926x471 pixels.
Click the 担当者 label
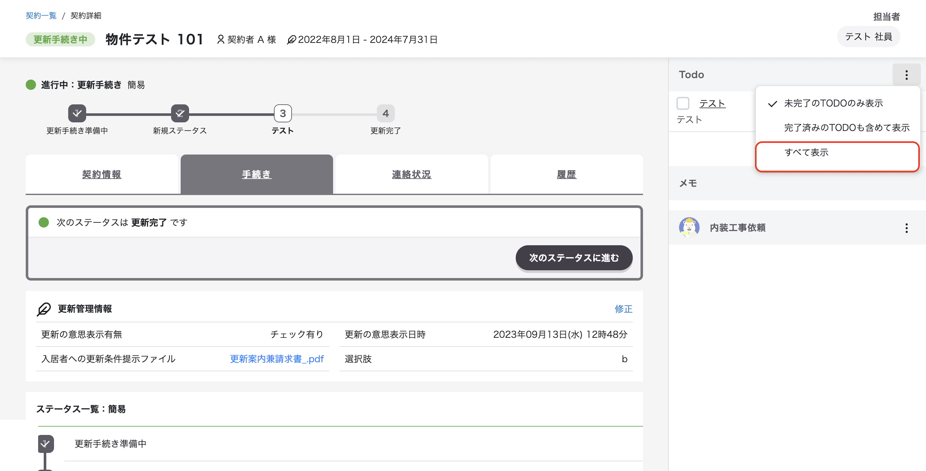[x=886, y=16]
